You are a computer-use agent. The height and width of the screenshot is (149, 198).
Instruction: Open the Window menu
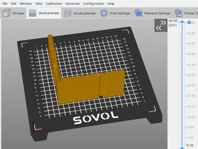[x=26, y=3]
